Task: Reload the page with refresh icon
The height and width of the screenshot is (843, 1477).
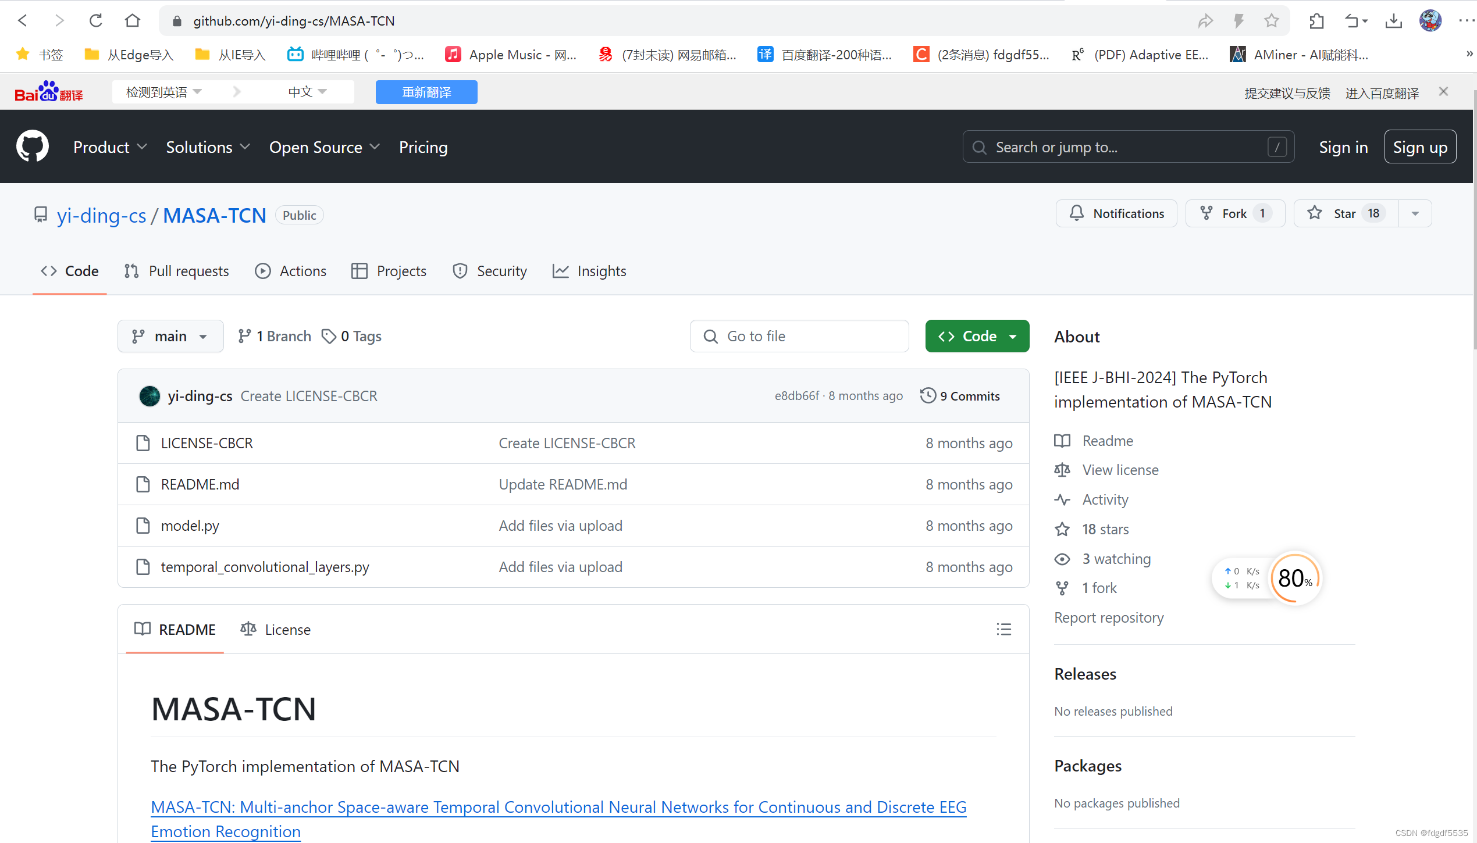Action: [96, 21]
